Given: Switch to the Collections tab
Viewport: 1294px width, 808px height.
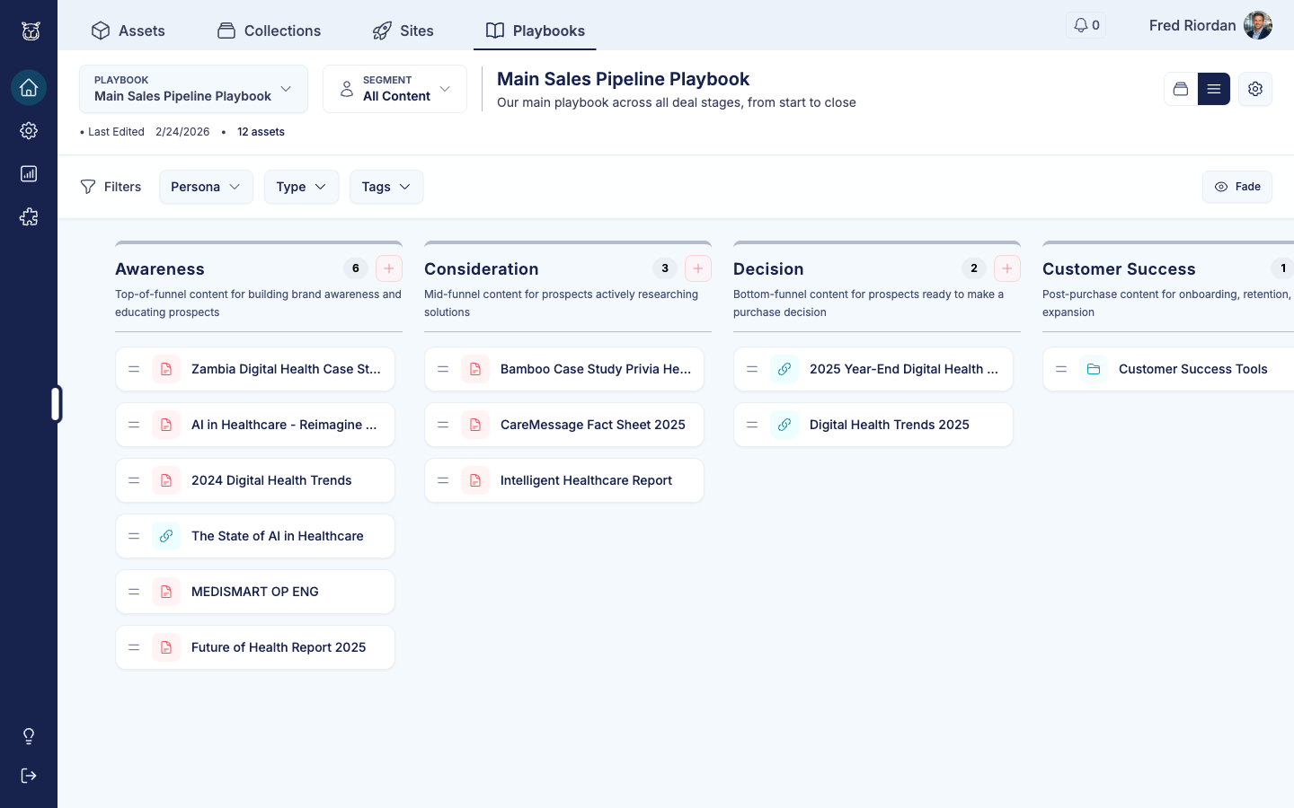Looking at the screenshot, I should (269, 31).
